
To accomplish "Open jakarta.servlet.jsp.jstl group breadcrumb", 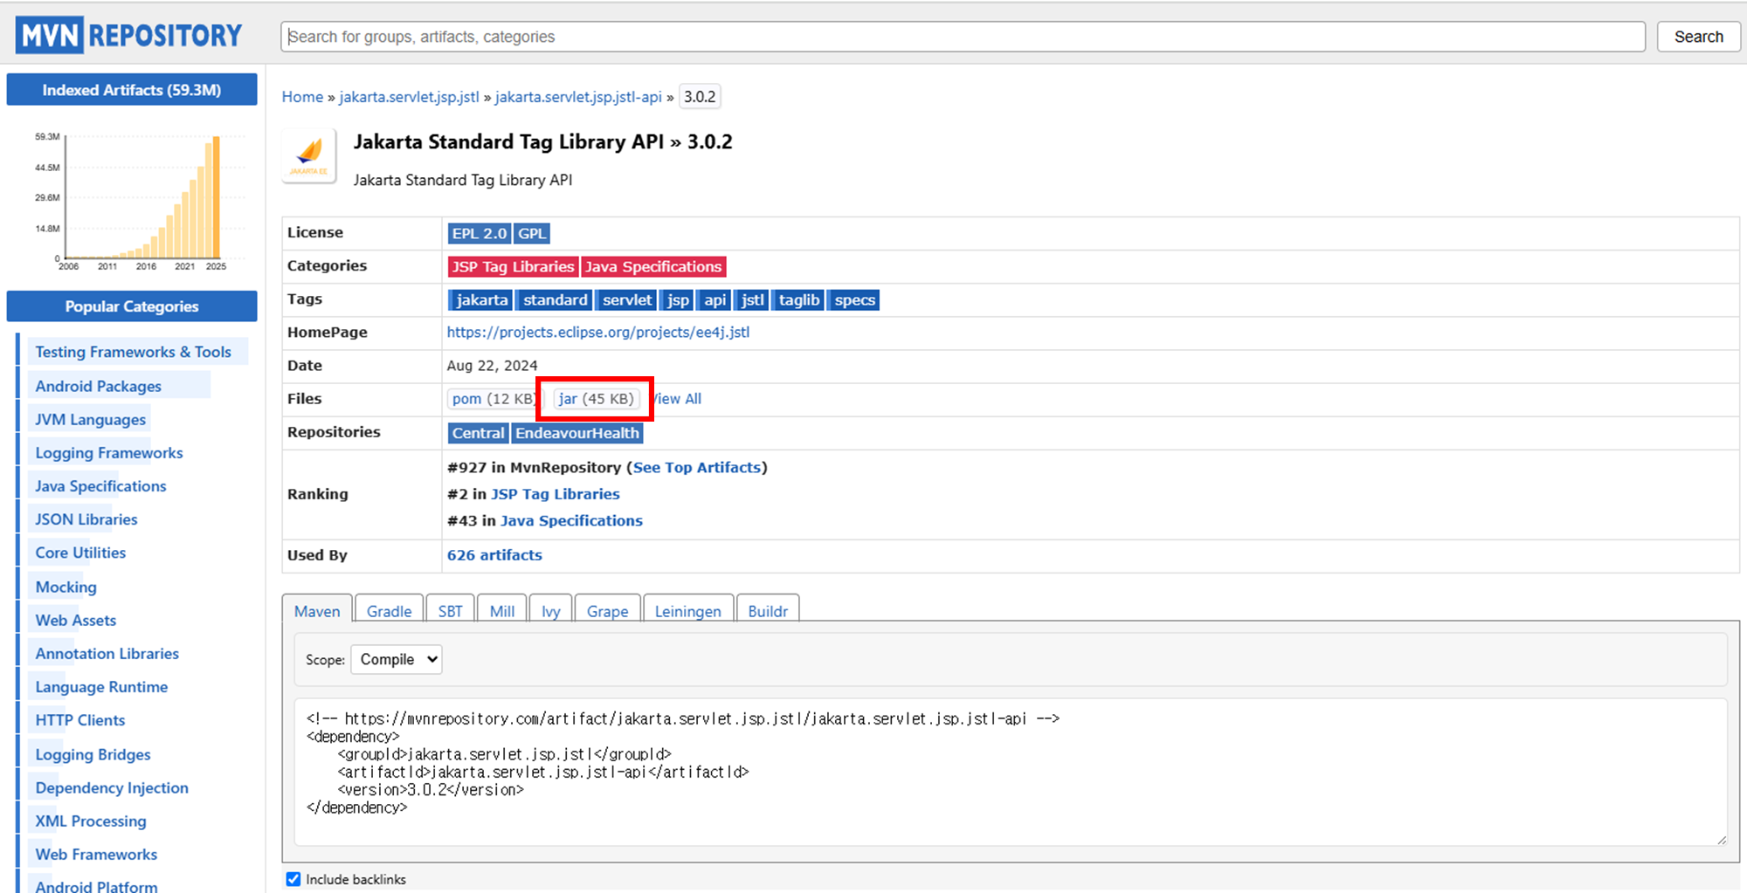I will pos(409,97).
